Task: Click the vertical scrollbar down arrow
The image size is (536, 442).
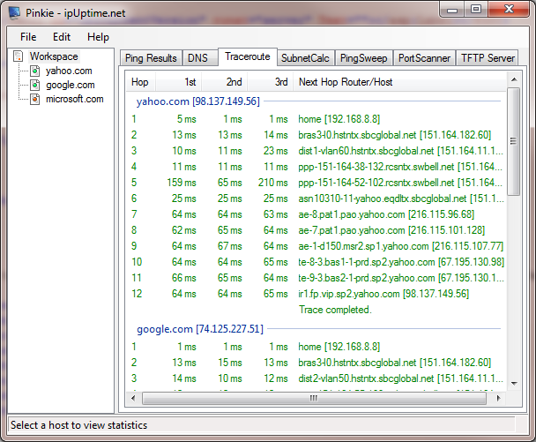Action: [x=514, y=384]
